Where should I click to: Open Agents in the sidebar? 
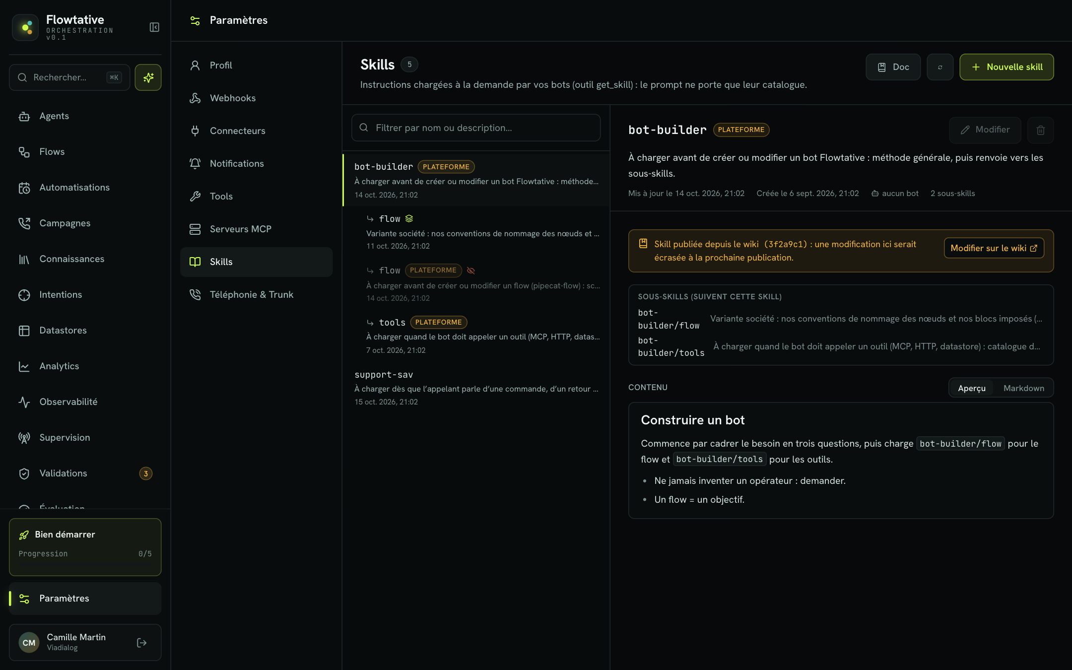pos(85,116)
